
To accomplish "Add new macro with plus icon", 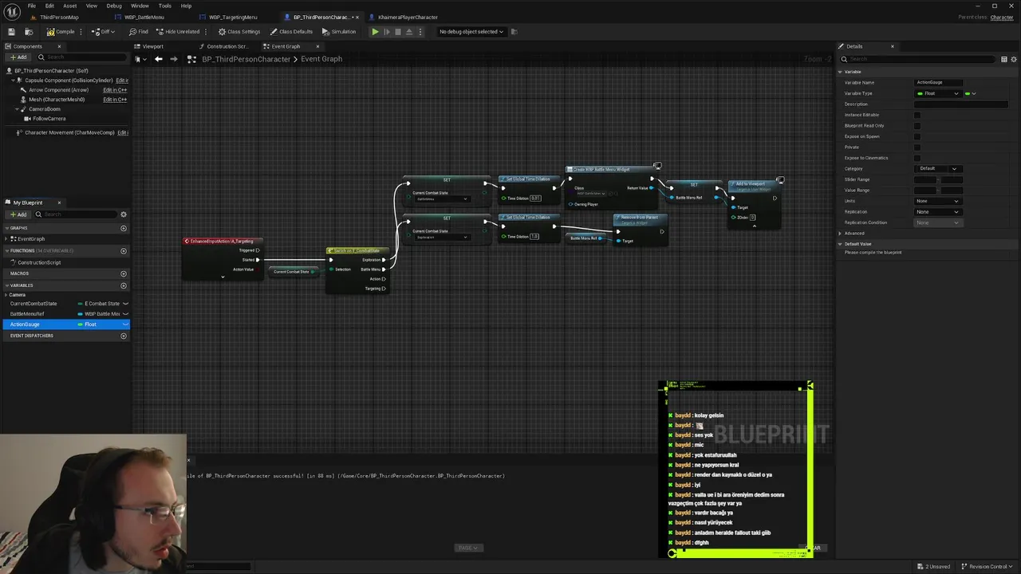I will tap(124, 273).
